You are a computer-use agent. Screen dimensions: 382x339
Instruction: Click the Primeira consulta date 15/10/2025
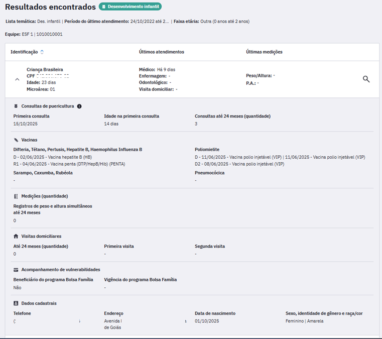pyautogui.click(x=25, y=124)
